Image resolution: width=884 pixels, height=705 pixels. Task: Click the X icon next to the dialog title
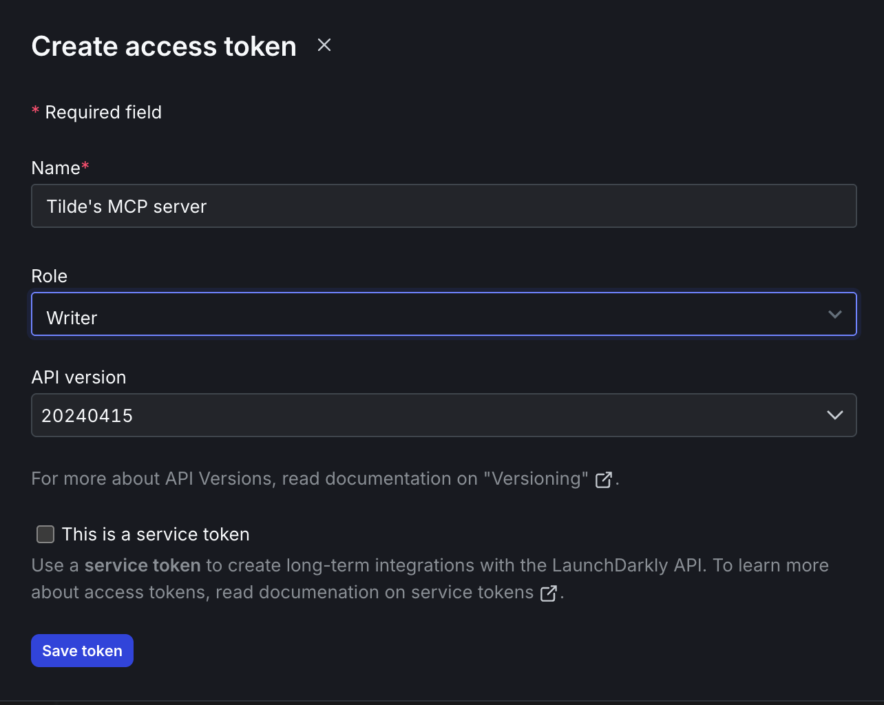tap(324, 45)
